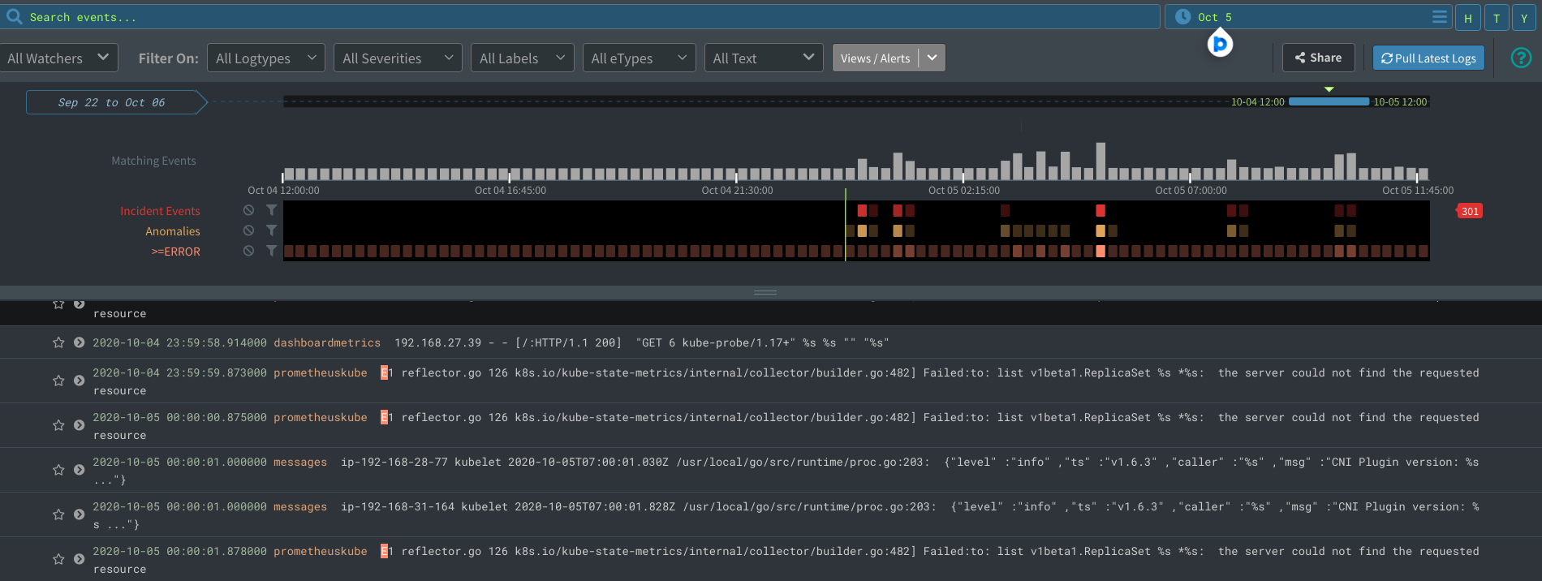
Task: Disable the Incident Events row
Action: pyautogui.click(x=248, y=210)
